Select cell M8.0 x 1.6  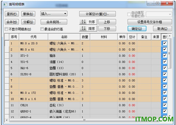click(x=33, y=99)
